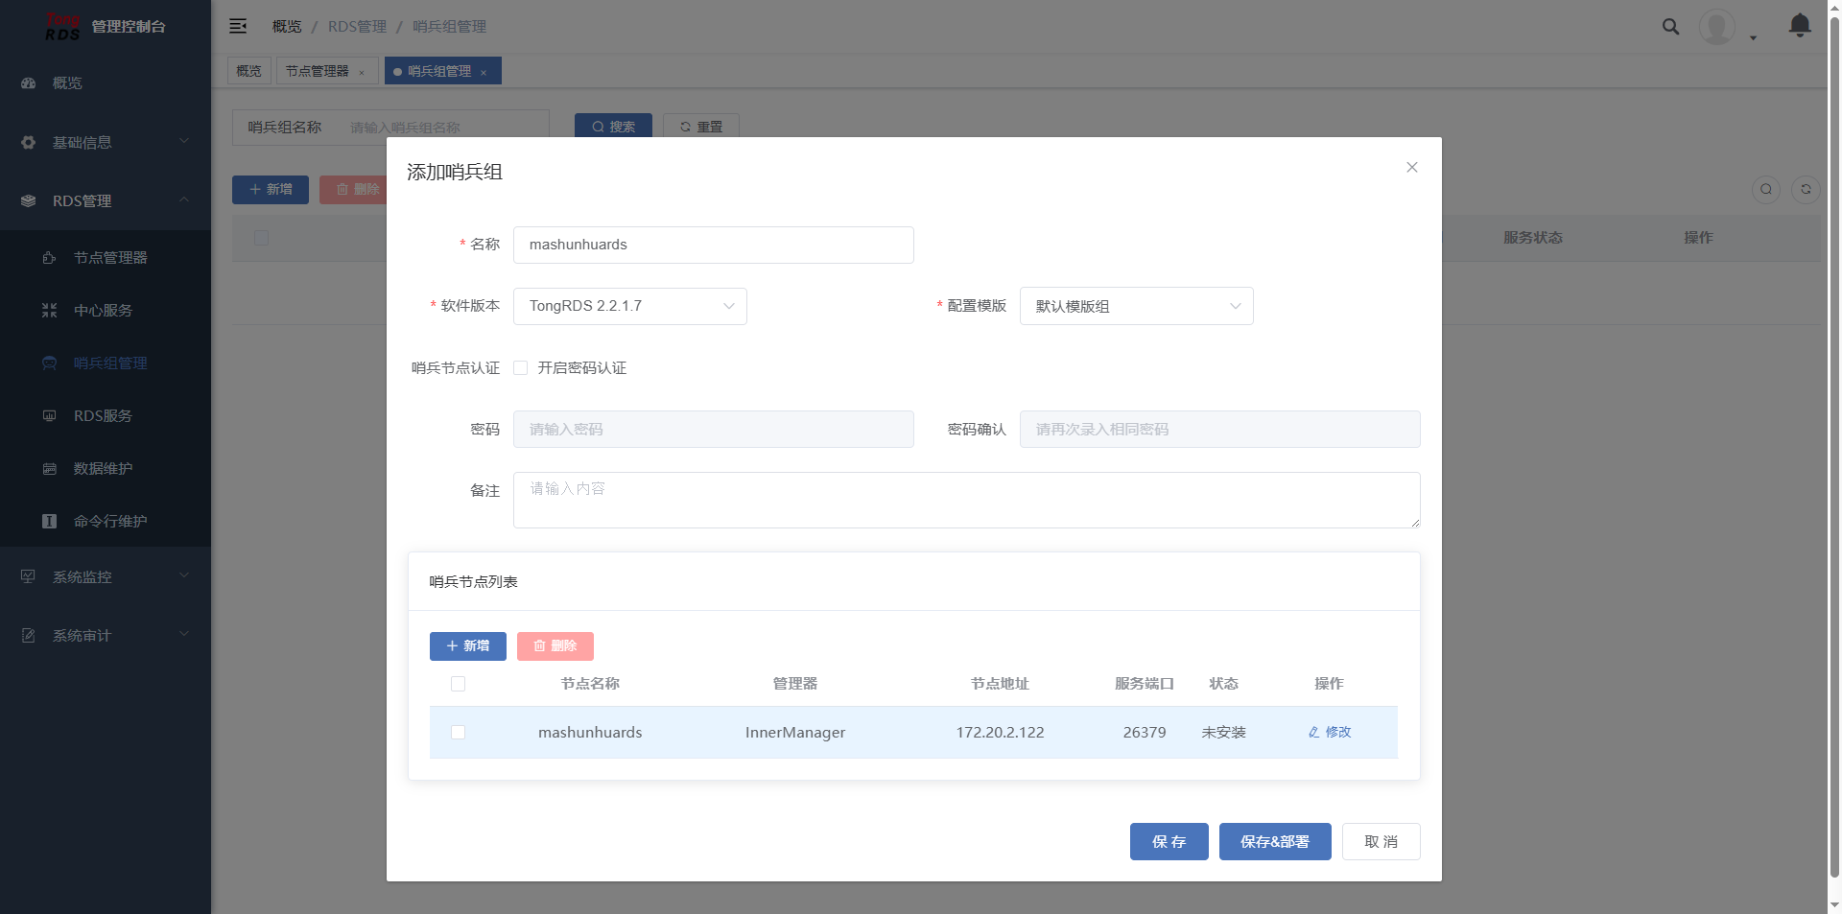This screenshot has height=914, width=1842.
Task: Close the 节点管理器 tab
Action: (x=362, y=72)
